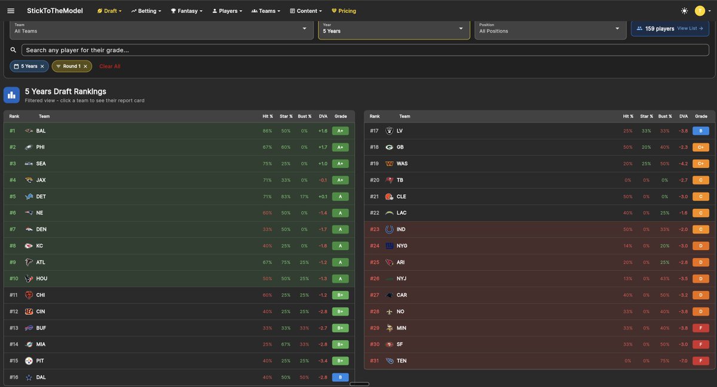
Task: Expand the Draft menu
Action: point(109,11)
